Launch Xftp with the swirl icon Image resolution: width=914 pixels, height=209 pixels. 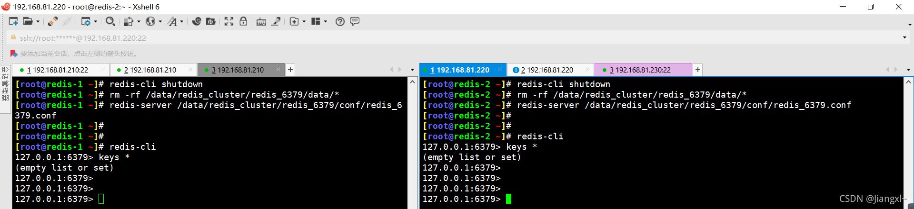click(197, 21)
